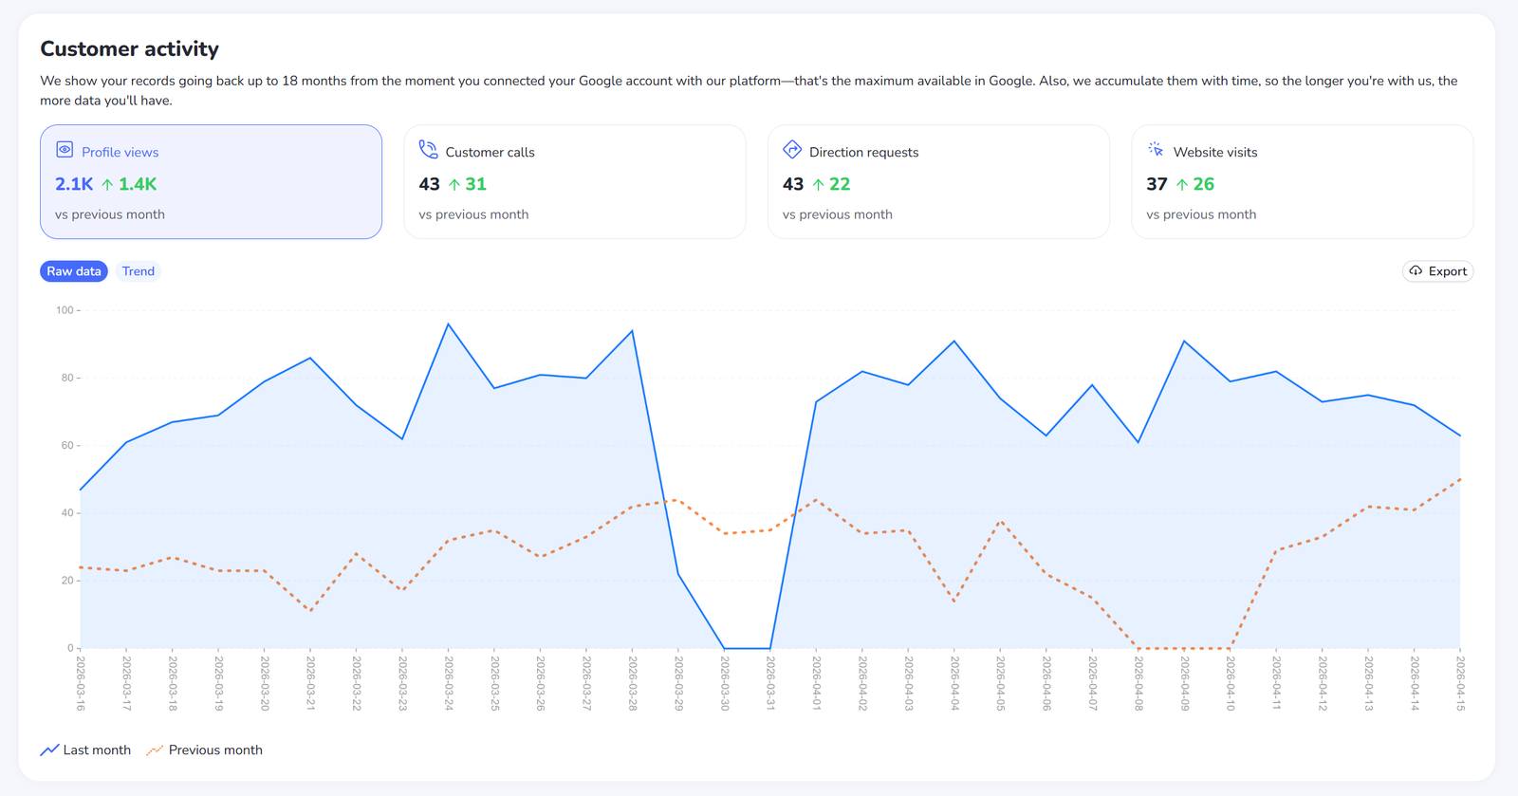
Task: Click the Website visits cursor icon
Action: point(1156,150)
